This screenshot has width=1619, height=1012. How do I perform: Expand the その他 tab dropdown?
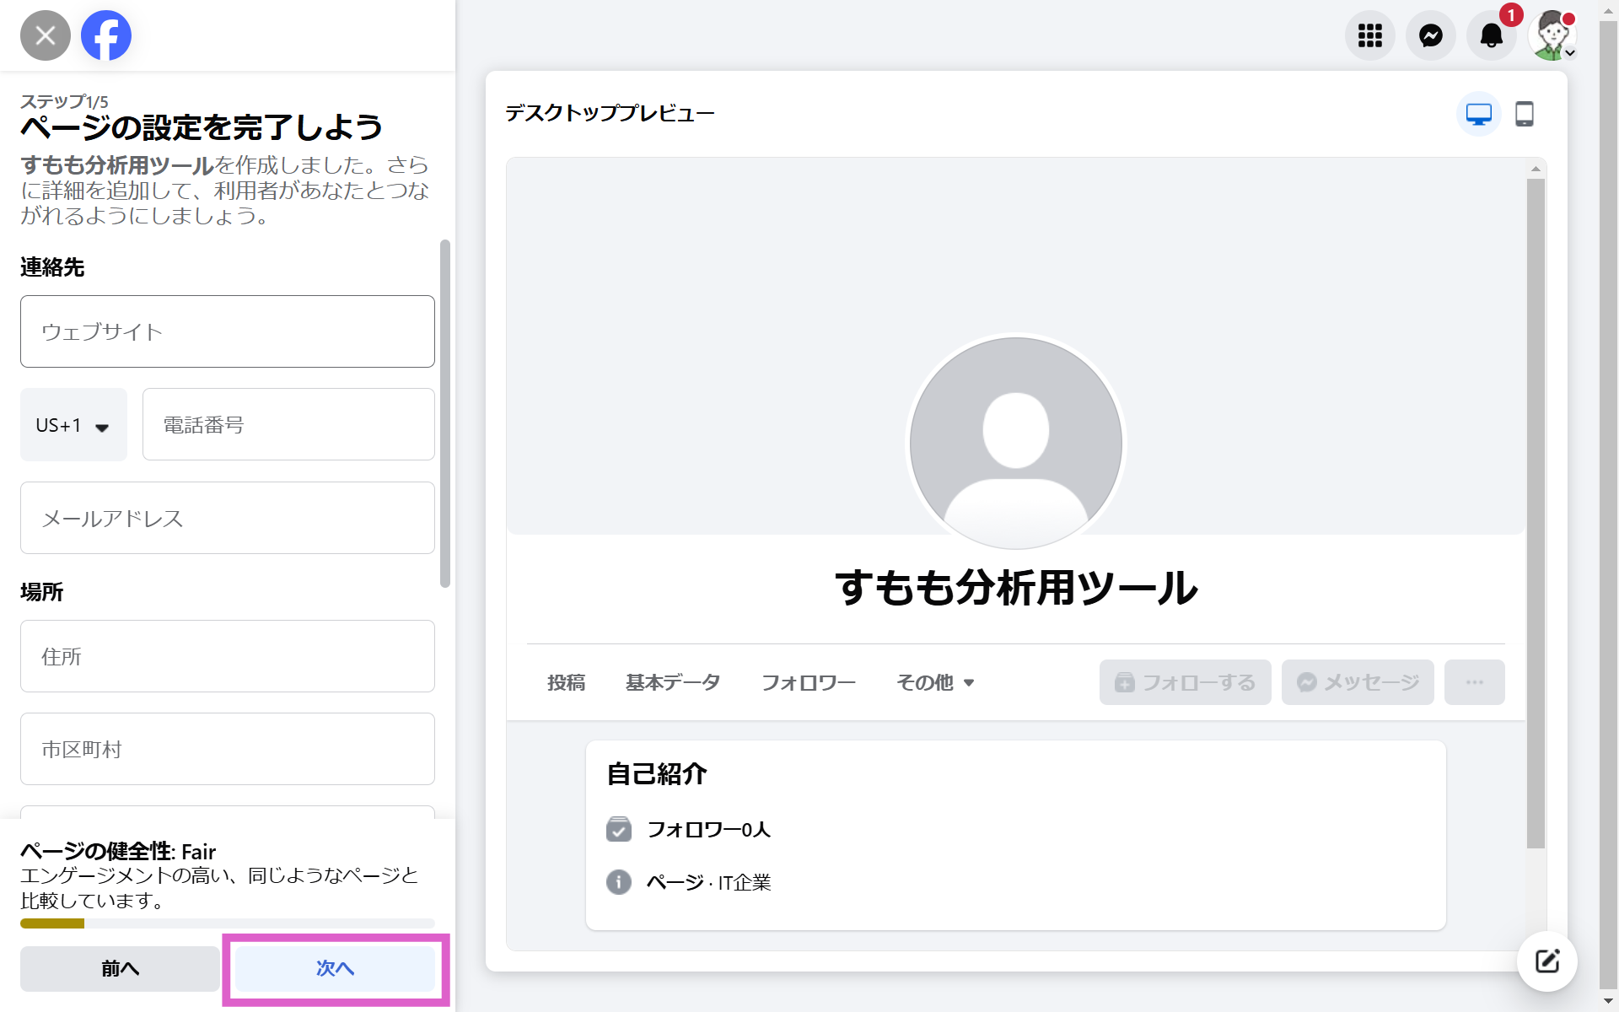[935, 682]
